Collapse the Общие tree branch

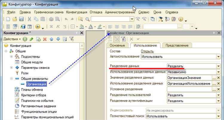(6, 51)
